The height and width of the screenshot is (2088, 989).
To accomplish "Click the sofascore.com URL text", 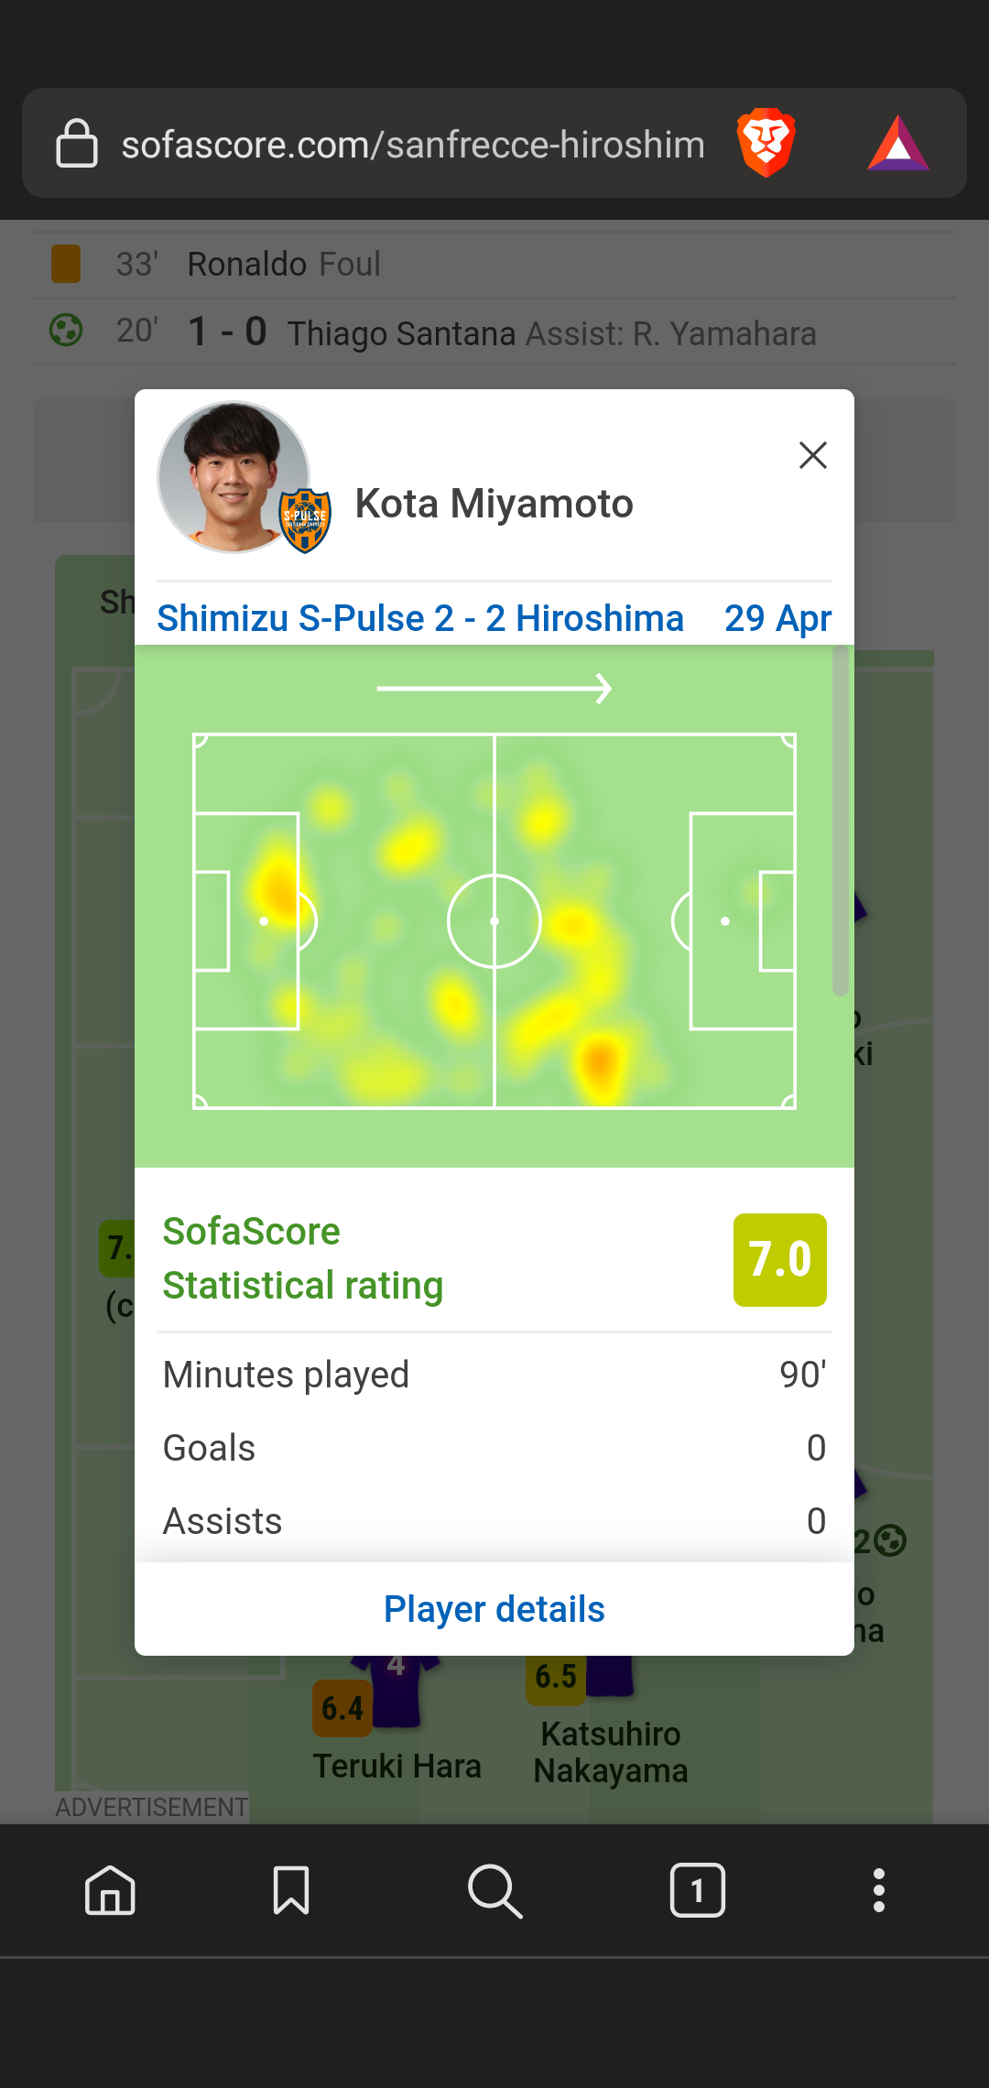I will 413,145.
